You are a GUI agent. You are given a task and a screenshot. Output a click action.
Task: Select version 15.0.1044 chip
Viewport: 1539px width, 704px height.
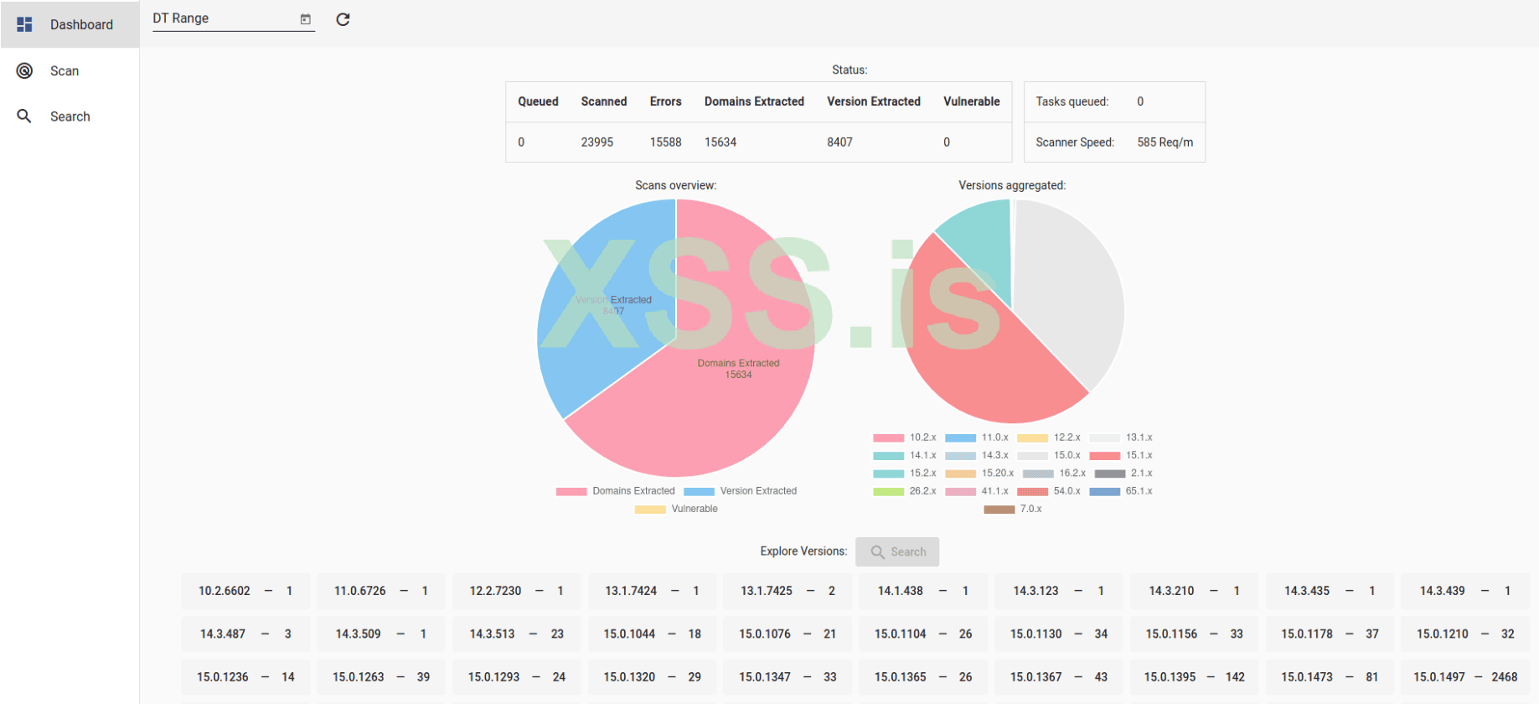653,634
